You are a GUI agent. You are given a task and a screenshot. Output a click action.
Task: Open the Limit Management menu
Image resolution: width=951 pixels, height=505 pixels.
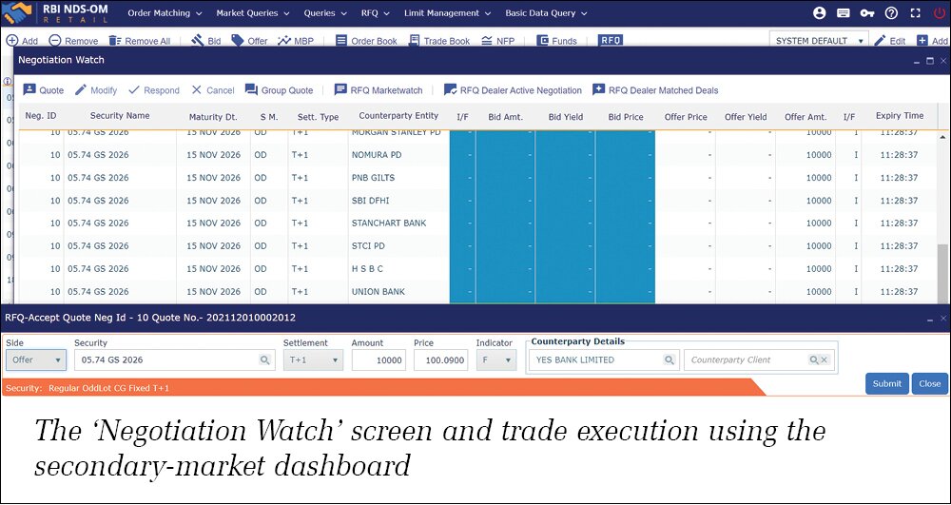click(x=446, y=13)
